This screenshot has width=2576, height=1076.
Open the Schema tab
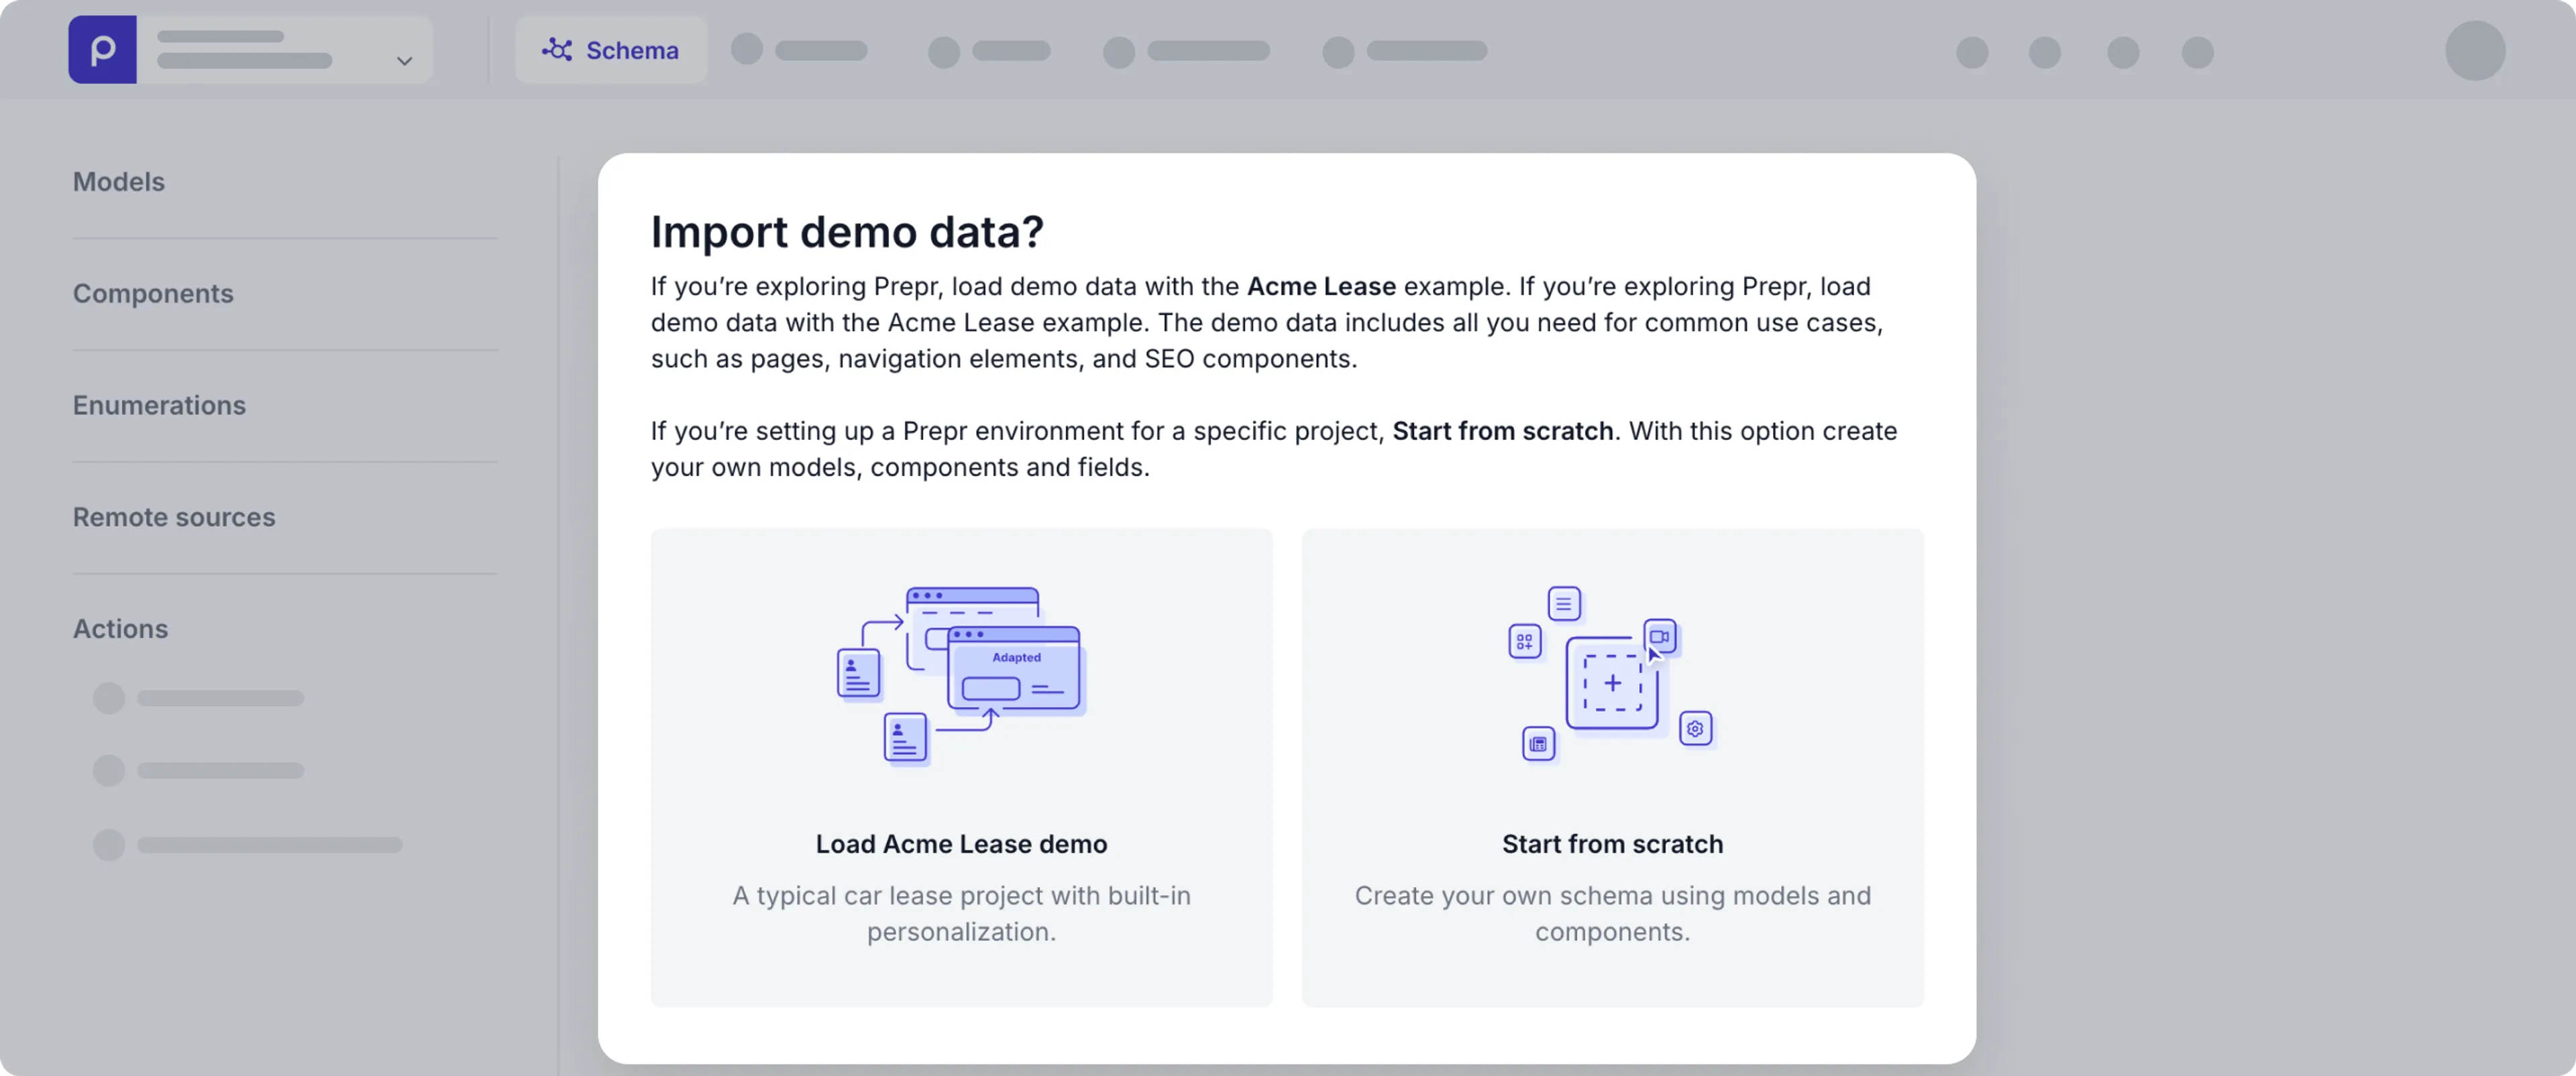point(611,50)
